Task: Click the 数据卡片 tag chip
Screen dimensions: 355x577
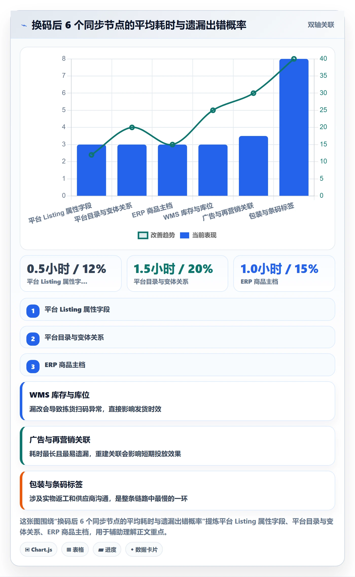Action: pyautogui.click(x=144, y=550)
